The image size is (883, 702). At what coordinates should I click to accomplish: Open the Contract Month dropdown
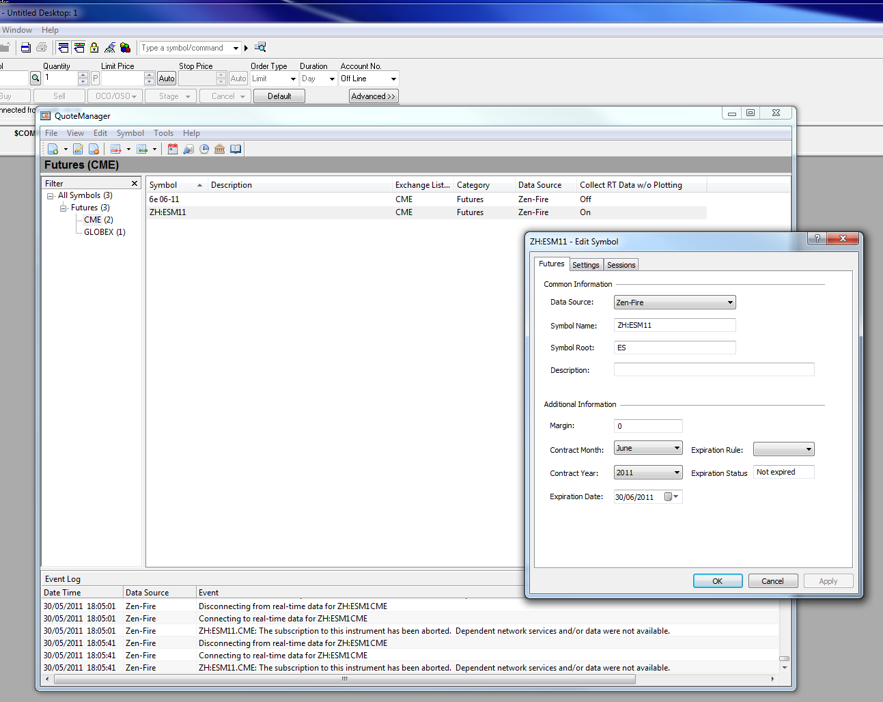pos(648,449)
